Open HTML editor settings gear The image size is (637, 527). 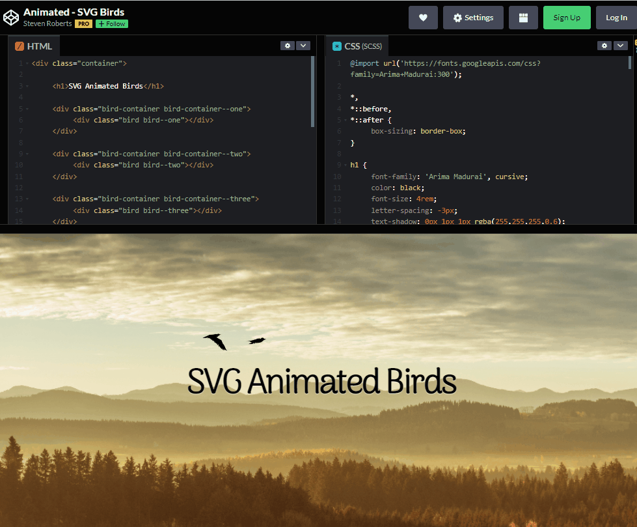287,46
